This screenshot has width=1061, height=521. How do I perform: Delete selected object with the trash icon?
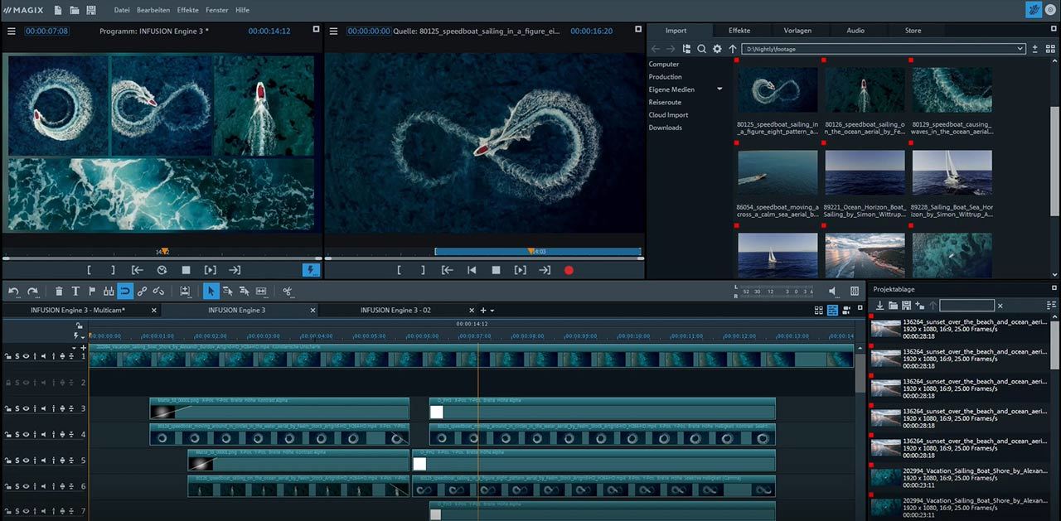(59, 291)
